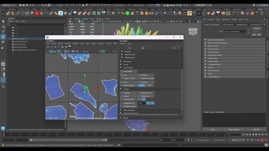Click the Stitch Together button

point(129,85)
